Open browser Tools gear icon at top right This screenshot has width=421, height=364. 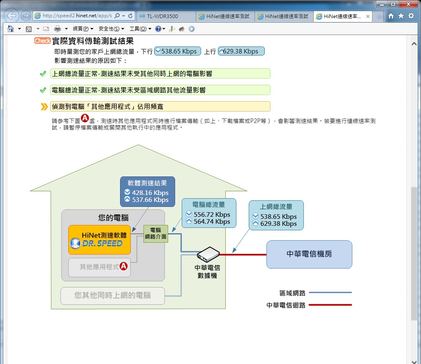411,16
